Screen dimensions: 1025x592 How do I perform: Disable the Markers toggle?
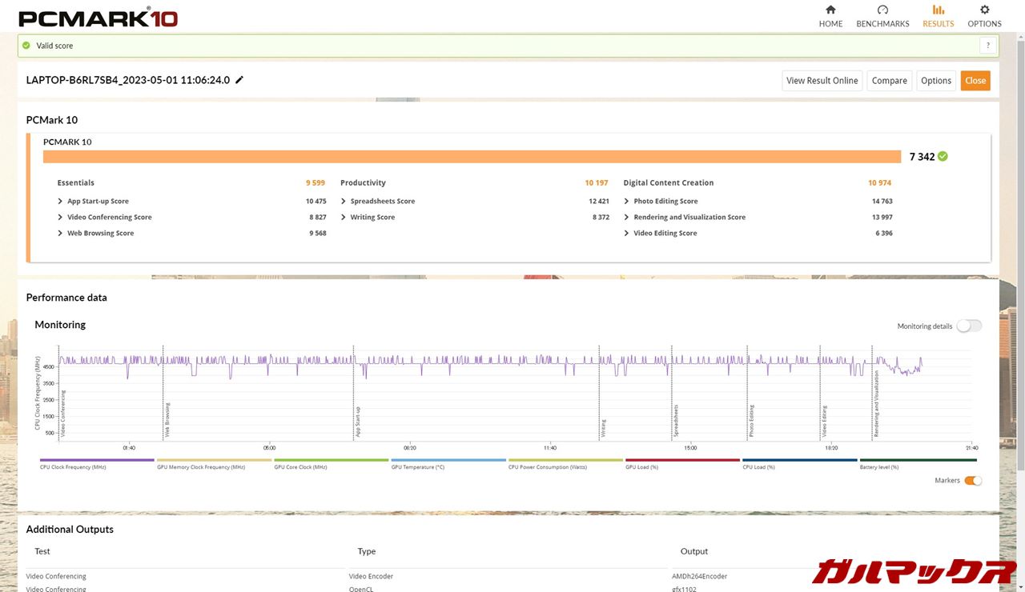pyautogui.click(x=973, y=481)
